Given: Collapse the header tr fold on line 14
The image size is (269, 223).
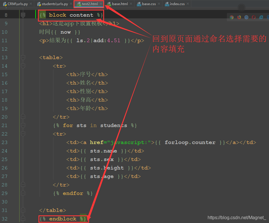Looking at the screenshot, I should click(x=23, y=66).
